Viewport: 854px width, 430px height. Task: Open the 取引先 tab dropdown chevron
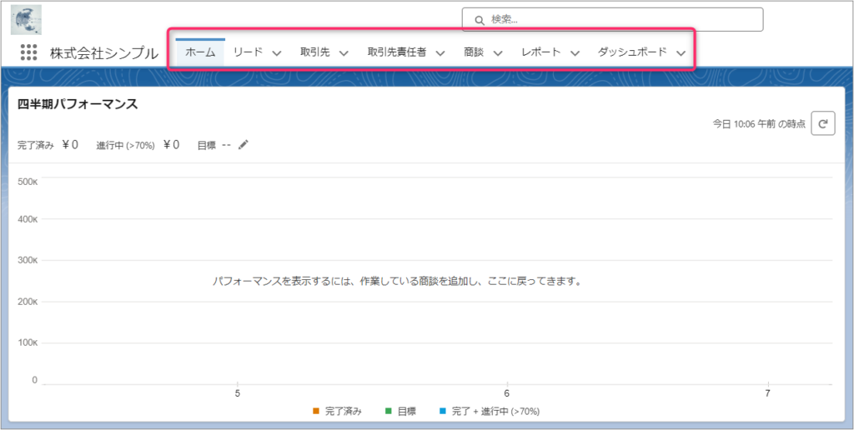point(344,52)
